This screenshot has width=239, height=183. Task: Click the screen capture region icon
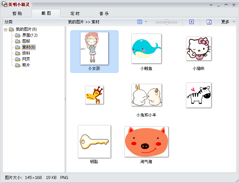click(x=191, y=22)
